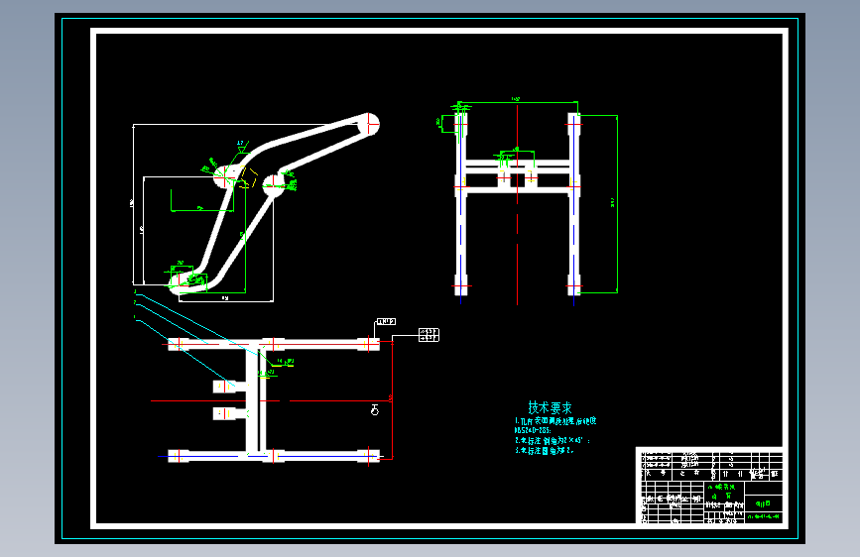860x557 pixels.
Task: Select the vertical red centerline in the front view
Action: coord(517,204)
